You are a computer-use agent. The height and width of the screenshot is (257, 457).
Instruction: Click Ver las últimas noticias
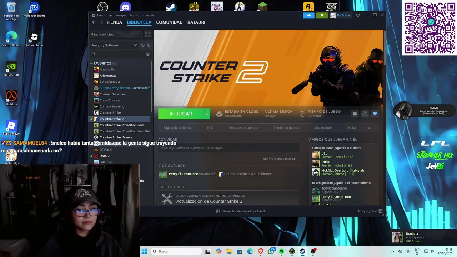280,159
